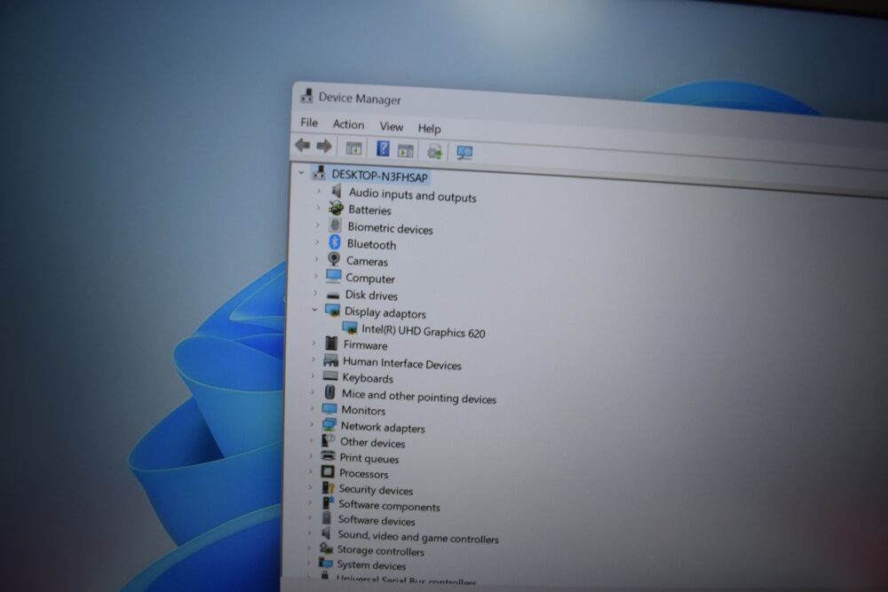Select Mice and other pointing devices label
The image size is (888, 592).
pos(418,397)
